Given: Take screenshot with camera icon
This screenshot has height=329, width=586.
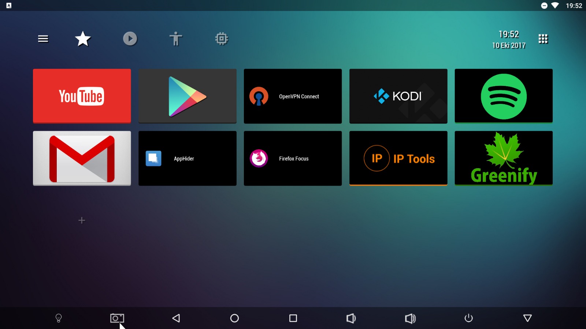Looking at the screenshot, I should [x=117, y=318].
